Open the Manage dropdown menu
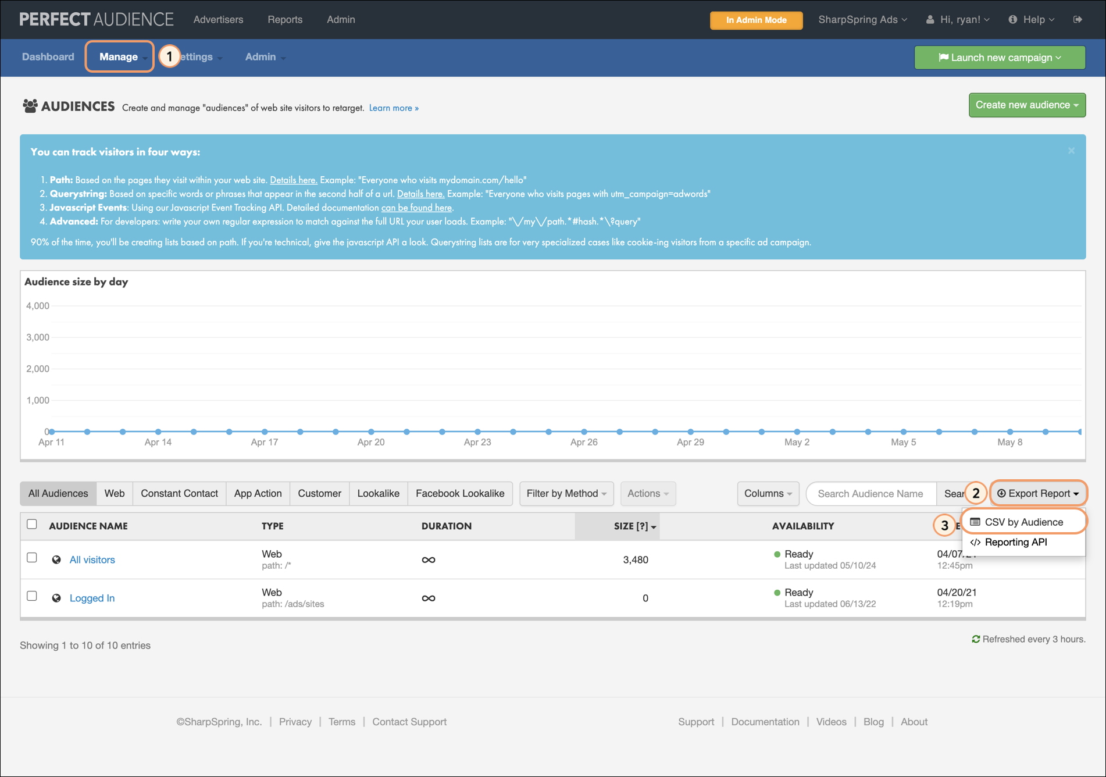 click(x=120, y=56)
